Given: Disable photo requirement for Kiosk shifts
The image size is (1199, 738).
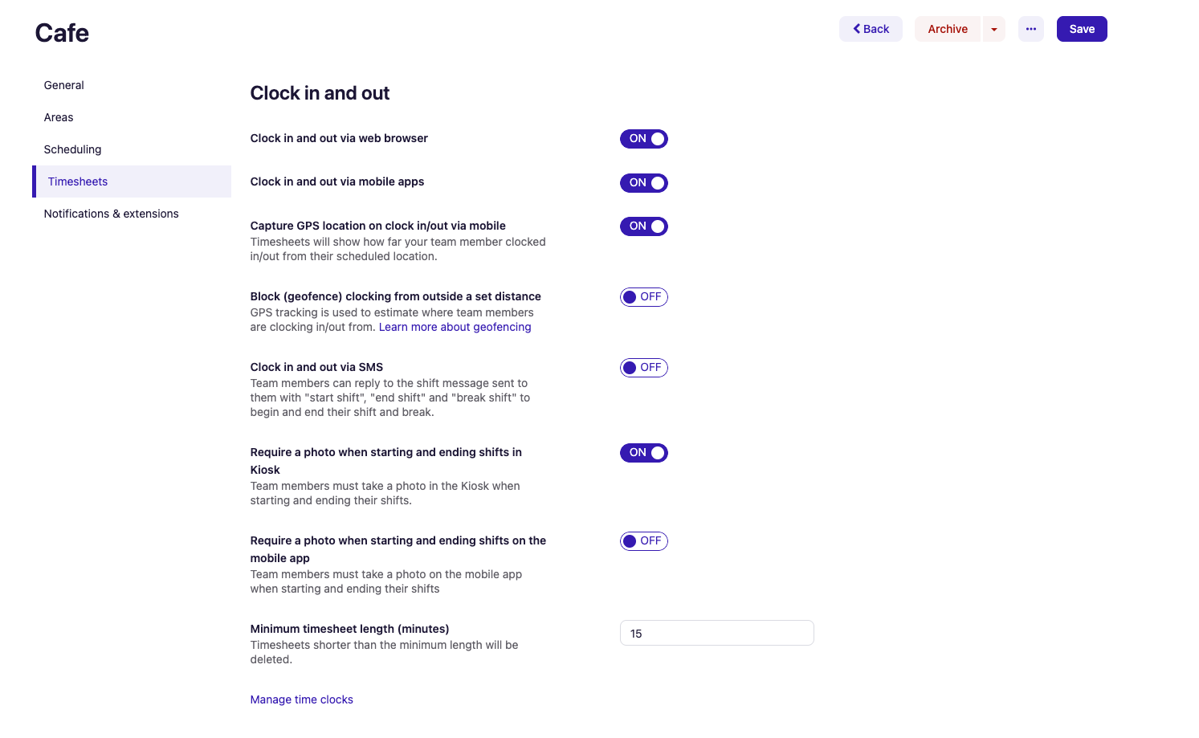Looking at the screenshot, I should (643, 452).
